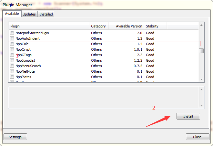Click description pane scroll up arrow
The image size is (213, 146).
click(201, 89)
